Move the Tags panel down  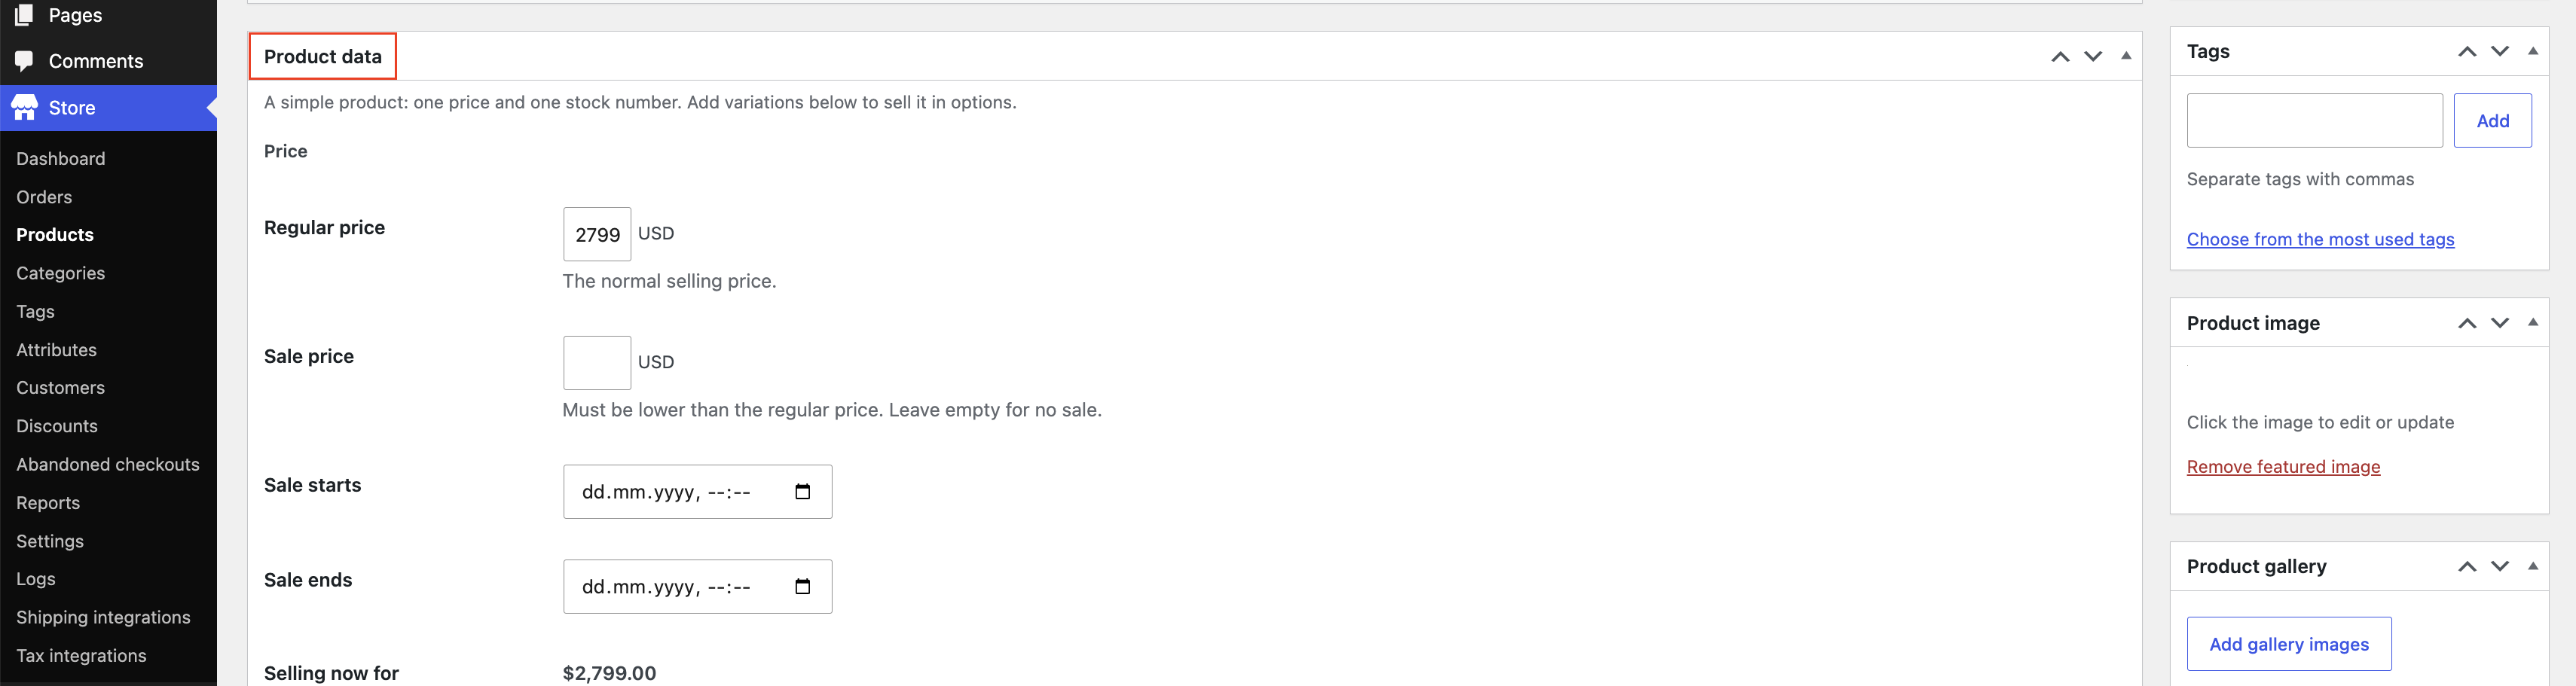(2500, 51)
